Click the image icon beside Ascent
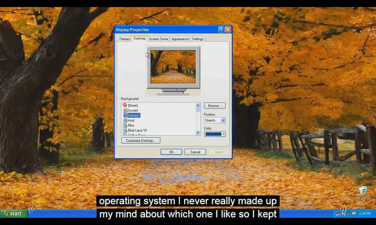Screen dimensions: 376x225 click(x=125, y=110)
